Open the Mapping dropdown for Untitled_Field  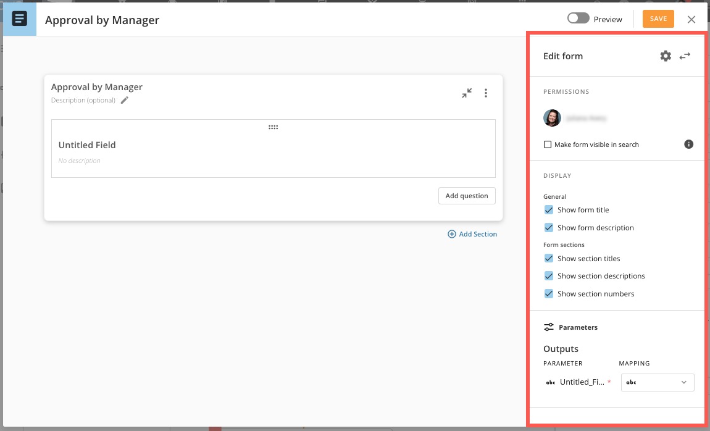(x=657, y=382)
